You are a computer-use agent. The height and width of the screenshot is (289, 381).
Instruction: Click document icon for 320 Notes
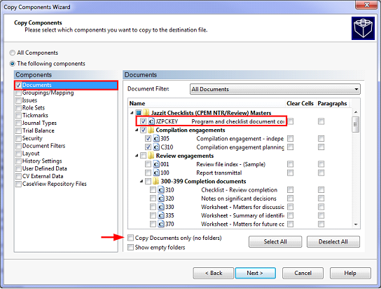pyautogui.click(x=161, y=199)
